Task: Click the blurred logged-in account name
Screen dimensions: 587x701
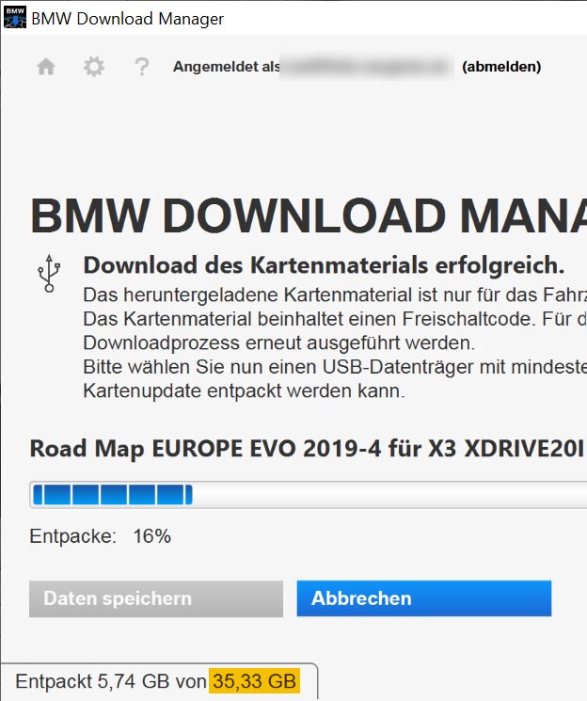Action: [367, 67]
